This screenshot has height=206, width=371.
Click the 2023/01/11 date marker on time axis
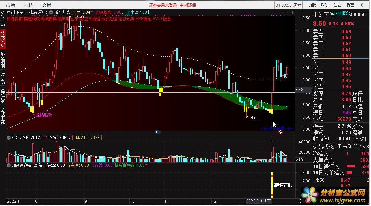[259, 201]
